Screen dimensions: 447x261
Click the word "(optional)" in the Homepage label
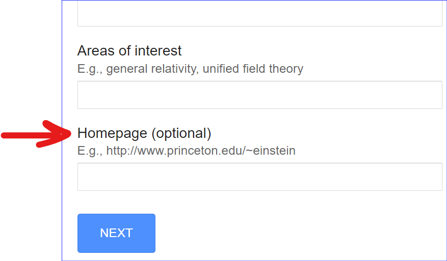[x=181, y=133]
